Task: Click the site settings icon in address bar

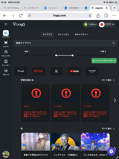Action: point(30,16)
